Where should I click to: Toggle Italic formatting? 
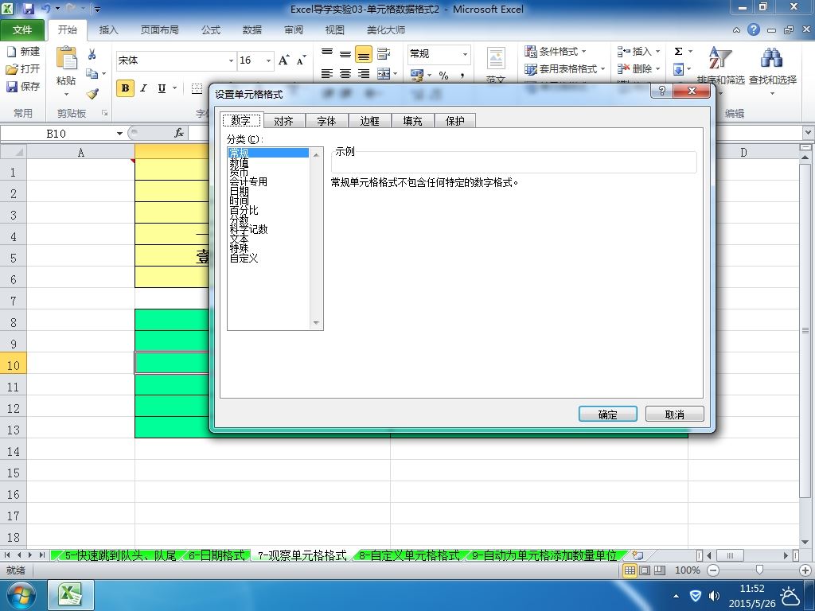tap(143, 88)
